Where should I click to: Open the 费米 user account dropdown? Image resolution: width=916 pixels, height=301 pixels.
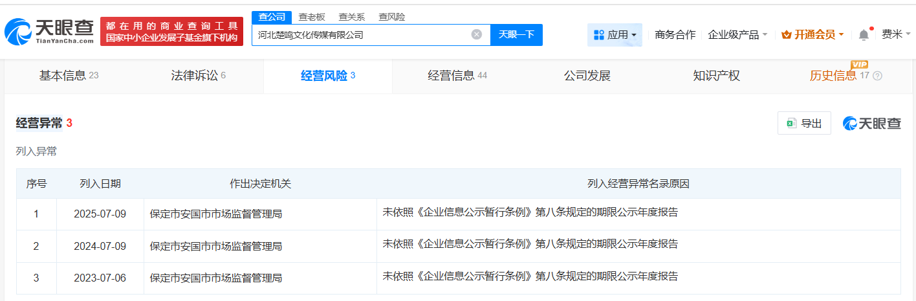coord(896,35)
